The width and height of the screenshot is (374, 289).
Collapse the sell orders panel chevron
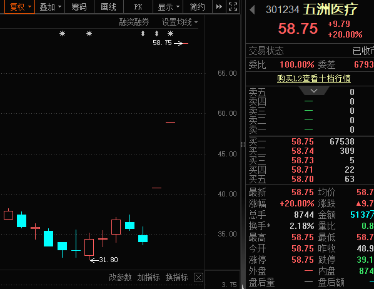coord(314,91)
